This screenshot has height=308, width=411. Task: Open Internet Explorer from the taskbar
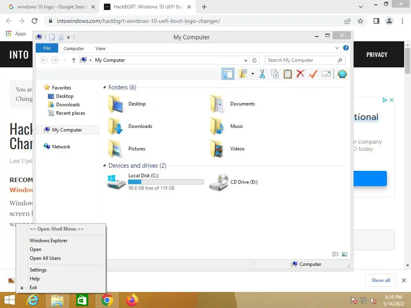click(x=33, y=300)
